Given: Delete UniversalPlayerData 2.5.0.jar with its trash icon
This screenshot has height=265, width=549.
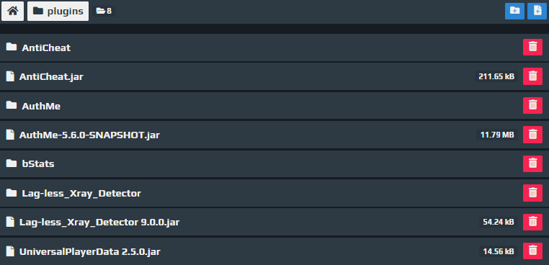Looking at the screenshot, I should (532, 251).
